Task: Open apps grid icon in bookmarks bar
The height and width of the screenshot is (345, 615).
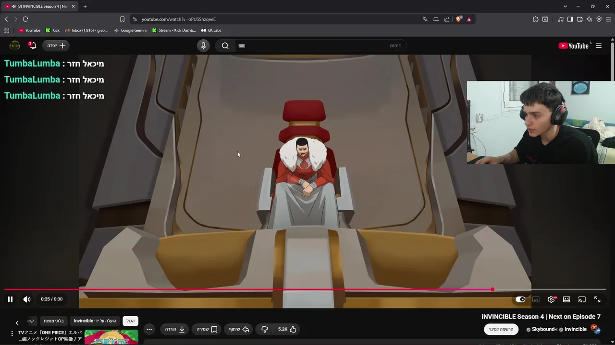Action: click(x=6, y=30)
